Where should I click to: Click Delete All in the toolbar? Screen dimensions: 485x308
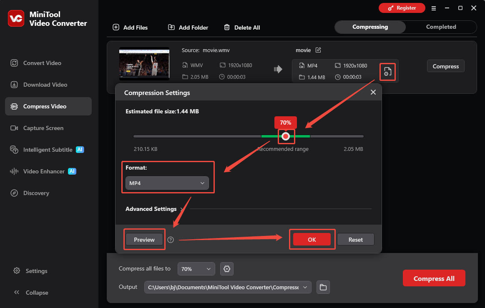pyautogui.click(x=242, y=28)
